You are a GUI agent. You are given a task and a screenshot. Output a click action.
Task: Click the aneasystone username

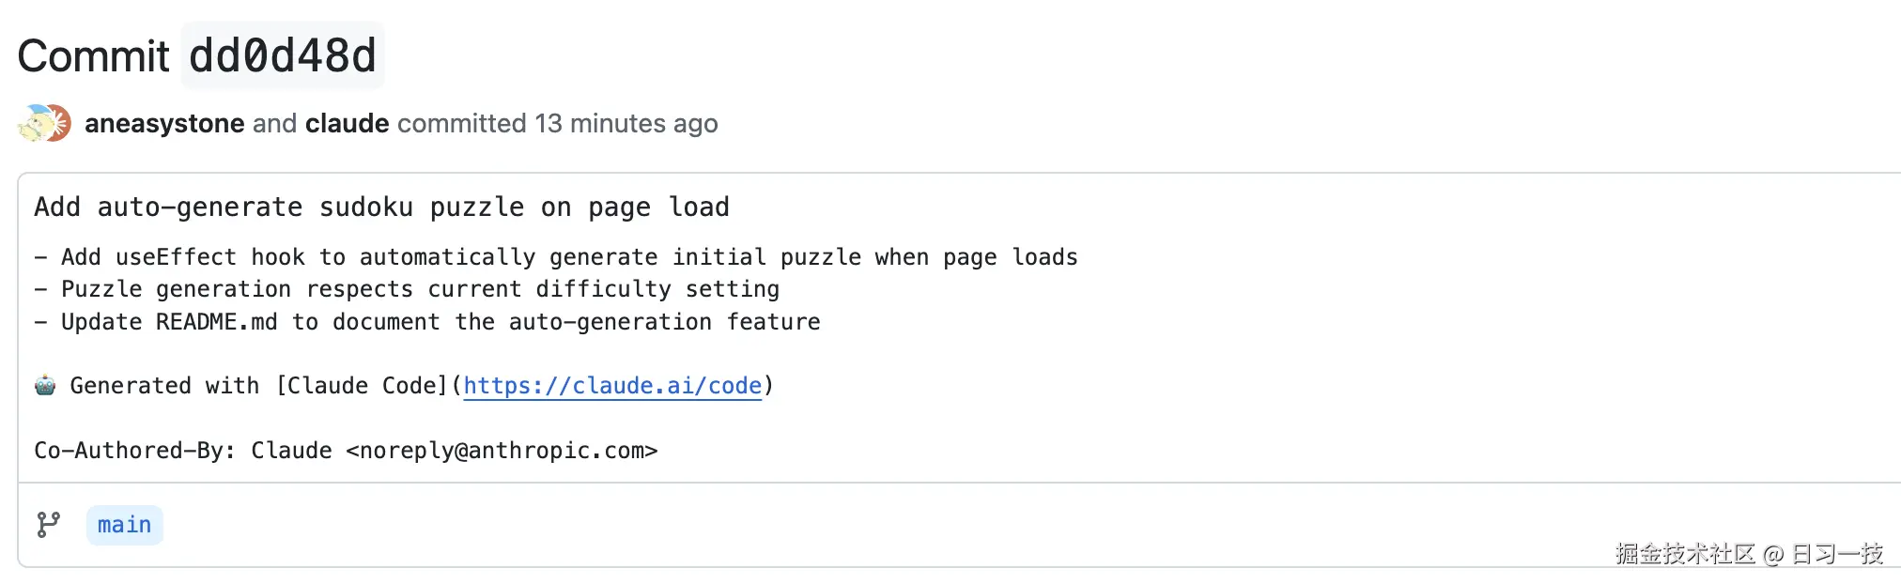(x=164, y=123)
